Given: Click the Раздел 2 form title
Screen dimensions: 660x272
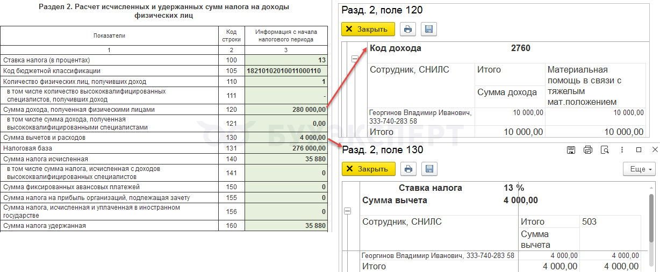Looking at the screenshot, I should click(164, 11).
